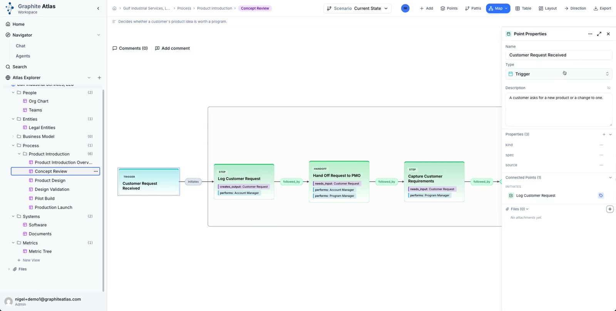Toggle description visibility eye icon

(609, 88)
